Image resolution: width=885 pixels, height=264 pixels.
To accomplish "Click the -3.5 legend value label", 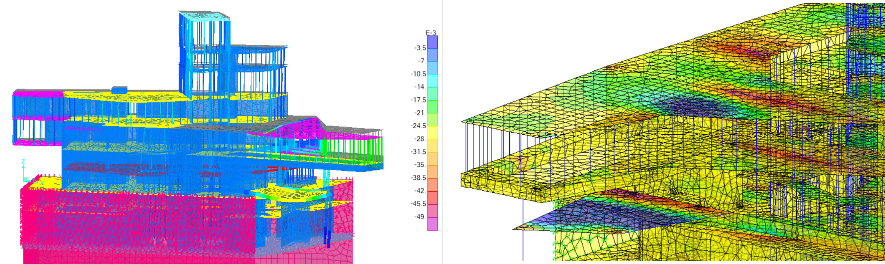I will pyautogui.click(x=420, y=48).
